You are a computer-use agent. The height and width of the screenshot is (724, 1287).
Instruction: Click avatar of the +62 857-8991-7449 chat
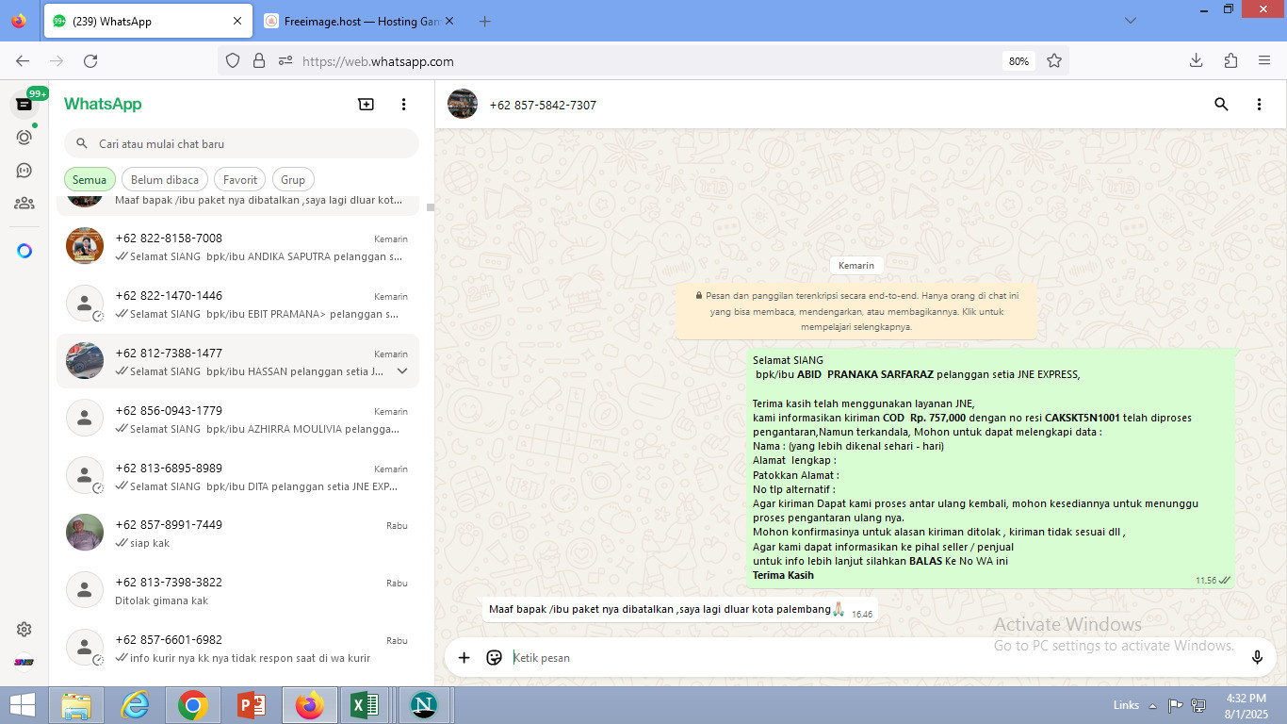[x=85, y=533]
